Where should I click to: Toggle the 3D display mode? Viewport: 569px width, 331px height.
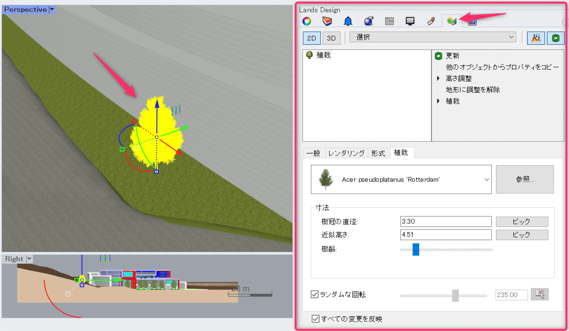[x=332, y=38]
